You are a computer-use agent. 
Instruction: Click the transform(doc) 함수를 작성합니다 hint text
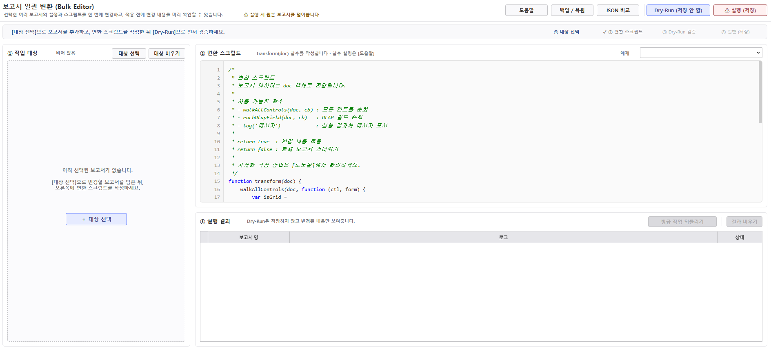click(x=316, y=53)
